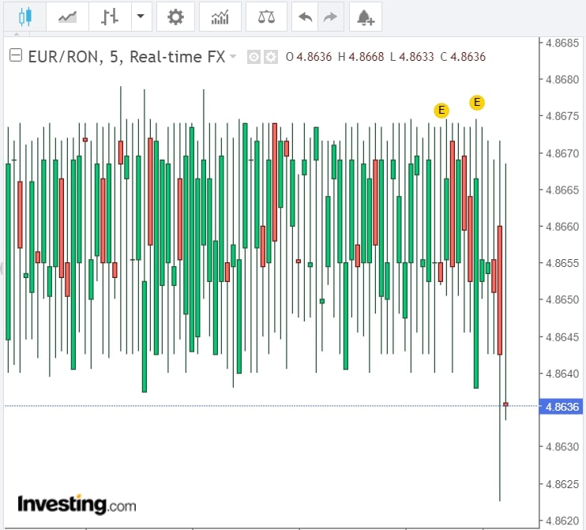The image size is (586, 530).
Task: Open chart settings gear
Action: pyautogui.click(x=176, y=16)
